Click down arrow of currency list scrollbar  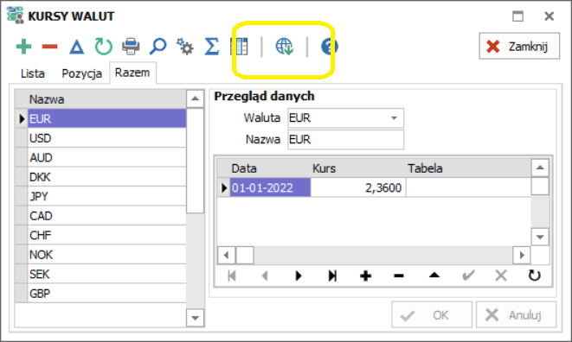[x=196, y=318]
